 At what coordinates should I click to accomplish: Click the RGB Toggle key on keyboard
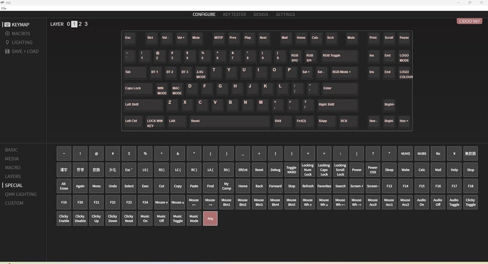click(x=339, y=56)
